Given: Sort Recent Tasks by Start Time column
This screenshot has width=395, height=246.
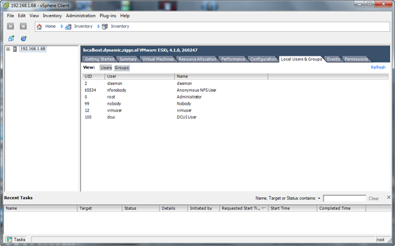Looking at the screenshot, I should tap(292, 209).
